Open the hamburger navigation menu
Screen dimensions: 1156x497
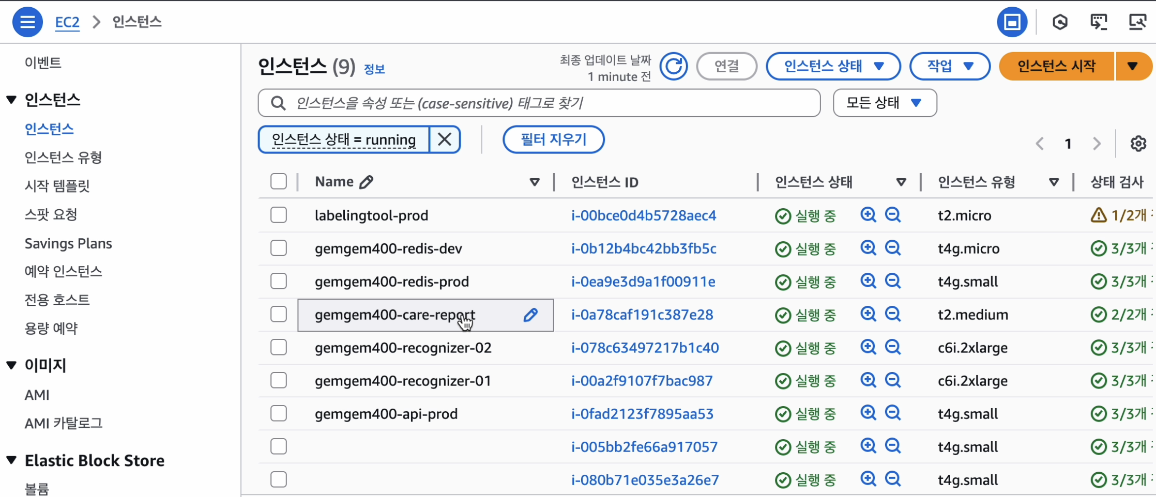coord(27,22)
